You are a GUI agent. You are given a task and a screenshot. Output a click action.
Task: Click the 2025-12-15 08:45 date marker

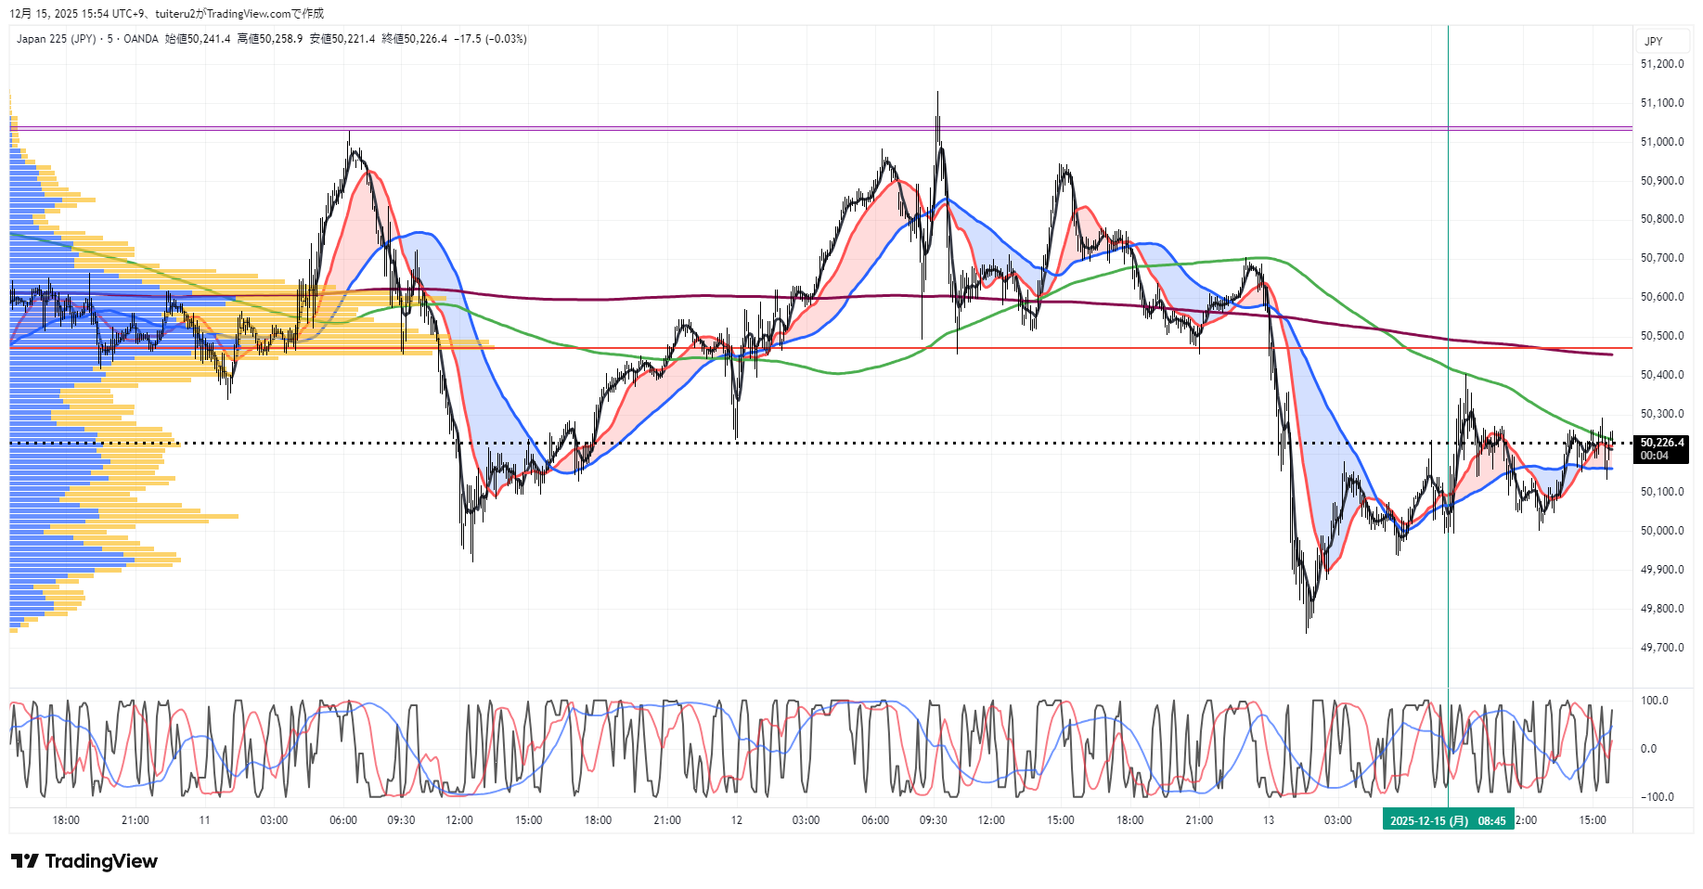1448,820
